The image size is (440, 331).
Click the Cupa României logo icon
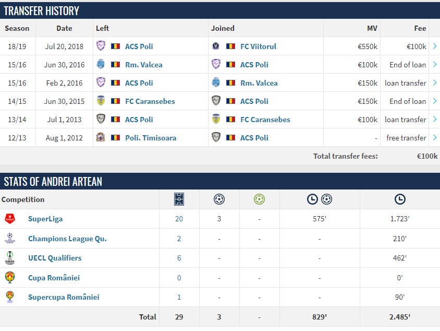coord(10,277)
